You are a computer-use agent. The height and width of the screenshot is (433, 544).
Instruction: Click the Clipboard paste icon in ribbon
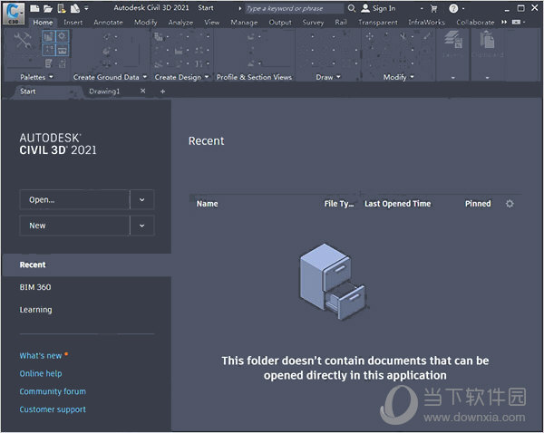487,39
